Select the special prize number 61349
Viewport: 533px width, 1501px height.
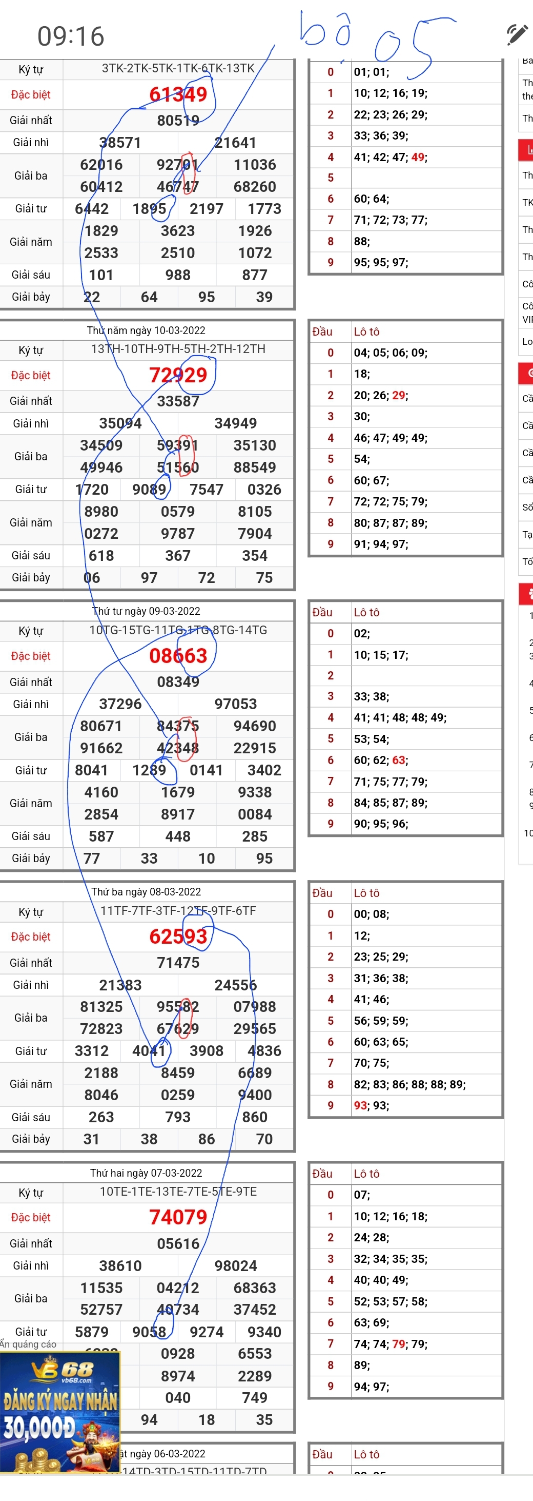click(x=178, y=94)
